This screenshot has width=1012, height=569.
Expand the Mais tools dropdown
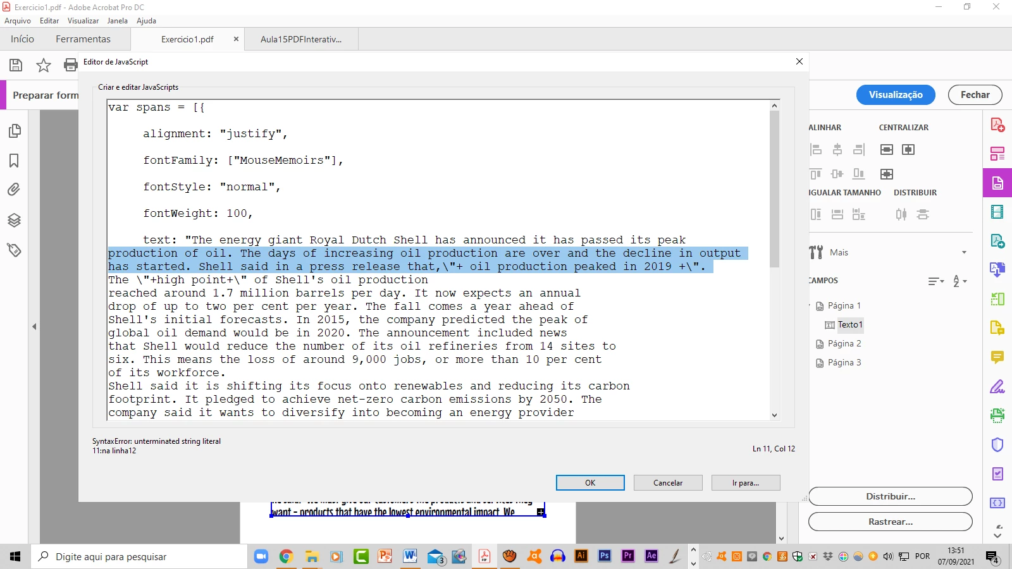964,252
